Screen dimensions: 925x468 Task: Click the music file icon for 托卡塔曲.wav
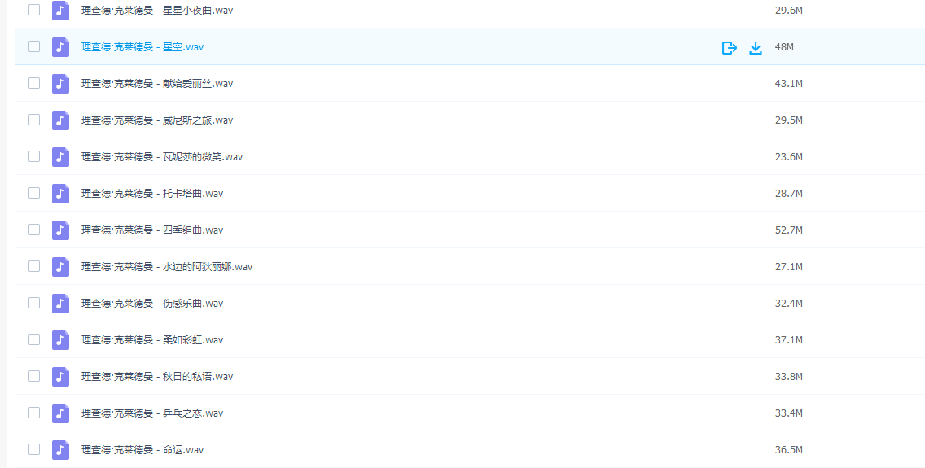(60, 193)
